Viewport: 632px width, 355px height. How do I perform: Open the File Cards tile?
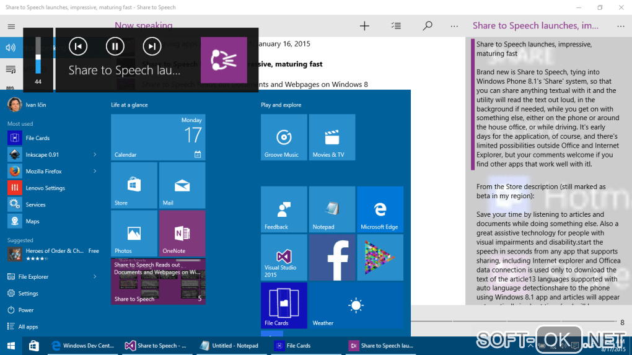tap(284, 305)
